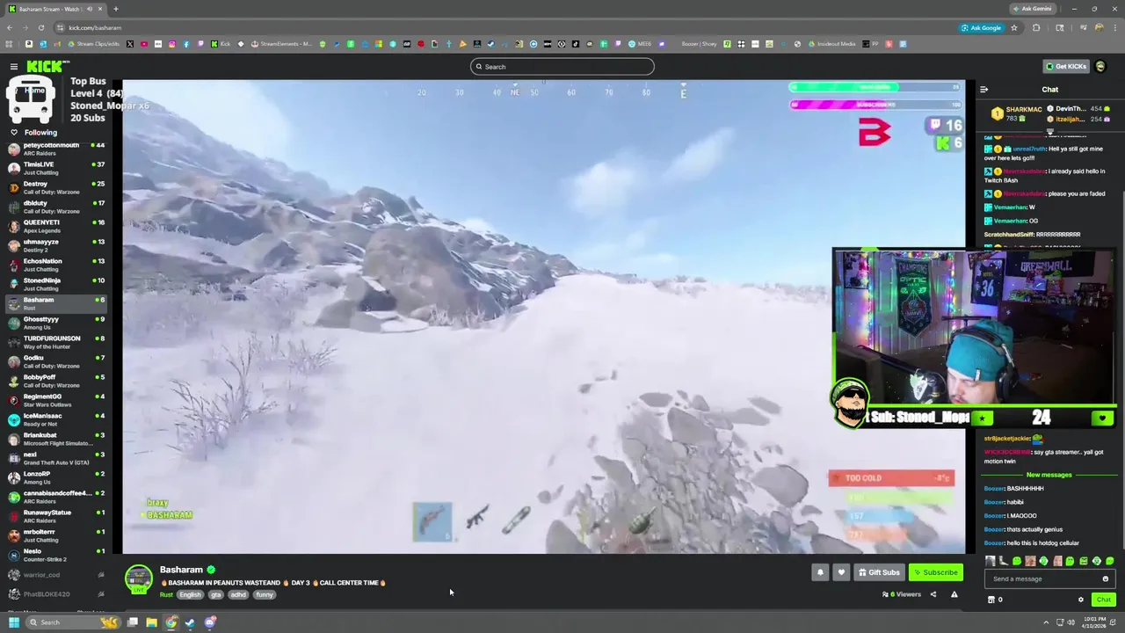Open offline warrior_cod channel in sidebar
The image size is (1125, 633).
pyautogui.click(x=55, y=575)
